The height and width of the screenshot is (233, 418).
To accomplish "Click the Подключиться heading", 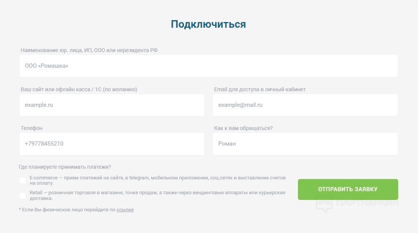I will 208,24.
